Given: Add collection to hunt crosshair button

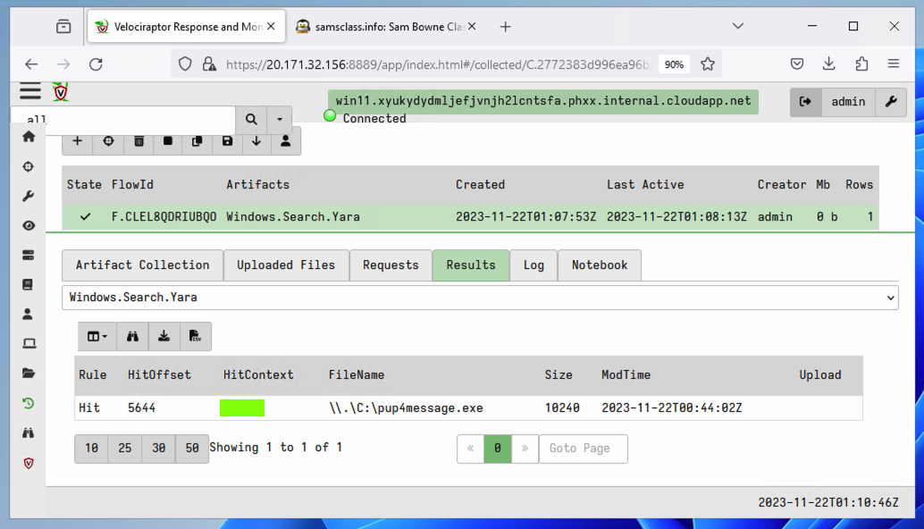Looking at the screenshot, I should [108, 141].
